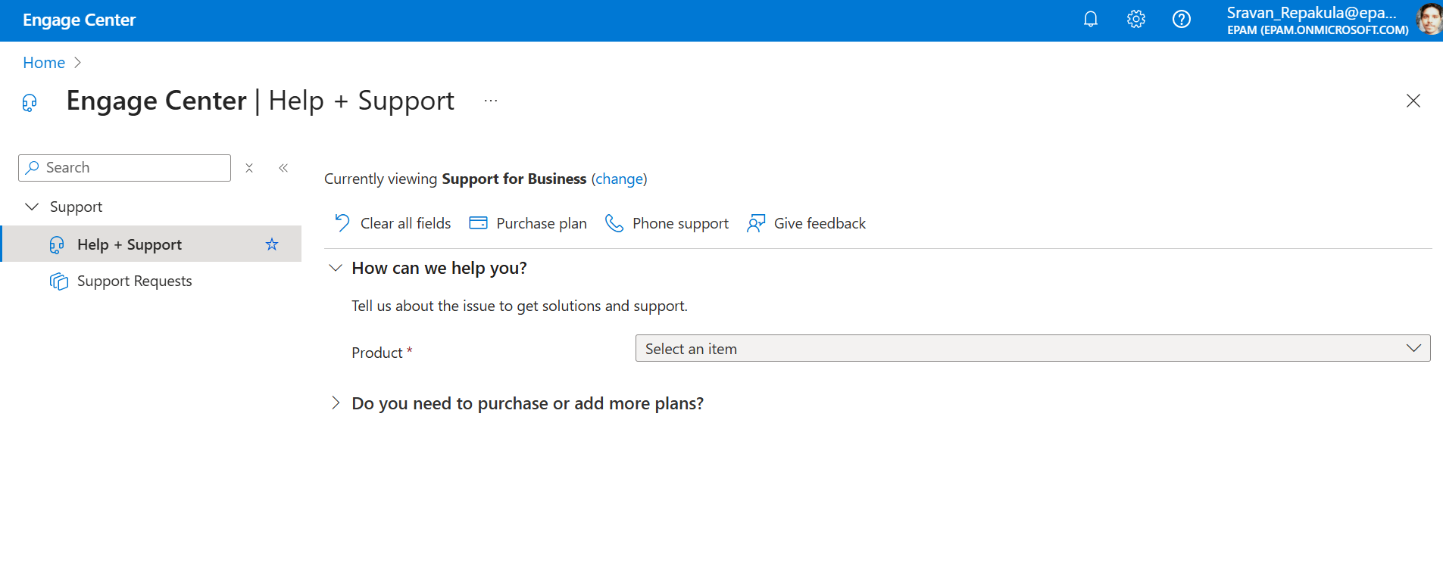The image size is (1443, 569).
Task: Open the settings gear in header
Action: 1136,19
